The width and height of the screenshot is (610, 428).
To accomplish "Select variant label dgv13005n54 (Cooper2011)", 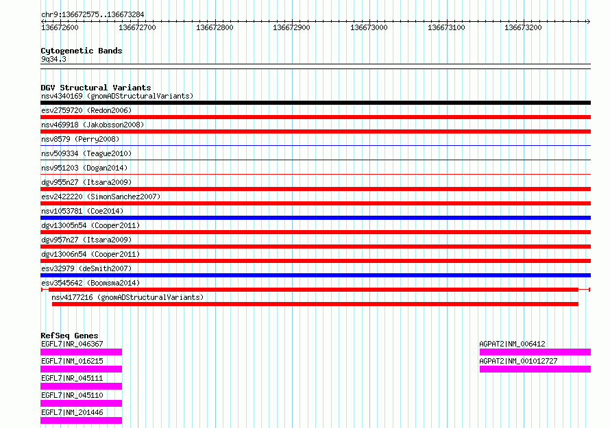I will [x=90, y=225].
